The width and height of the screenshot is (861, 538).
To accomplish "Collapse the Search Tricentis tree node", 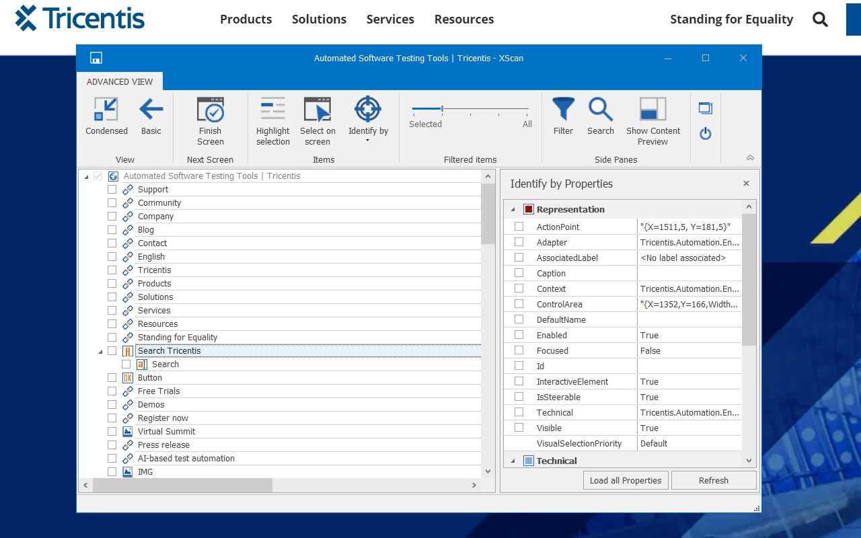I will tap(100, 351).
